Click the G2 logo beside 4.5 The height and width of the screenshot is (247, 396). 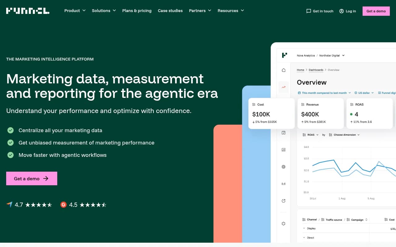point(63,205)
